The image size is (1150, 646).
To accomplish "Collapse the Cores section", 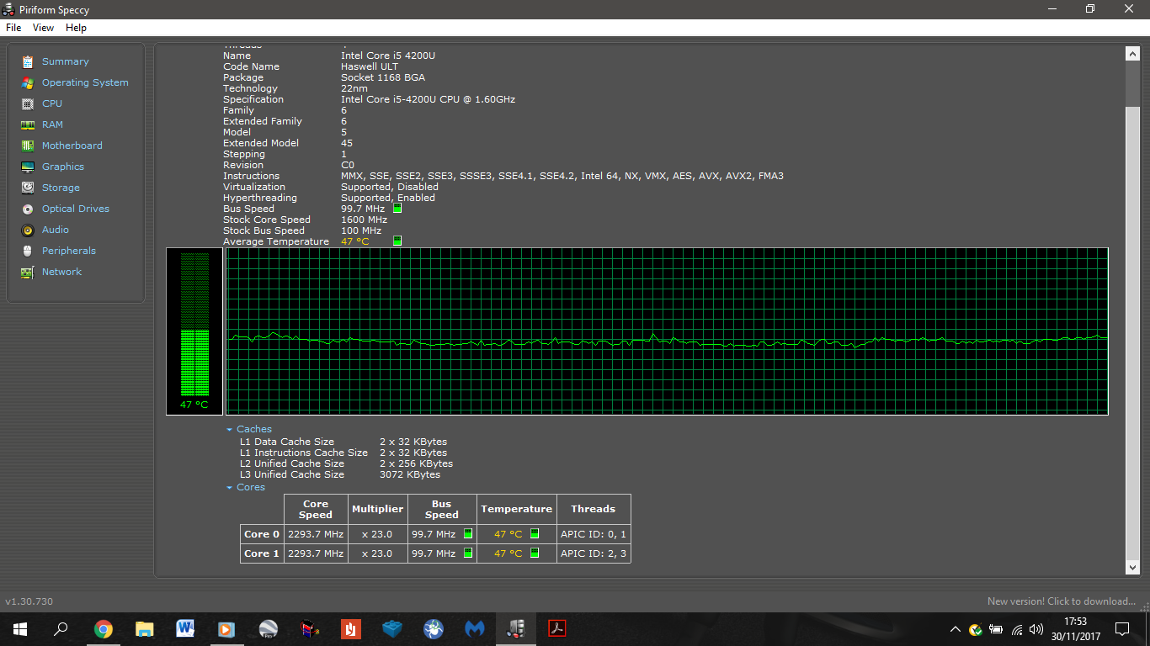I will coord(229,488).
